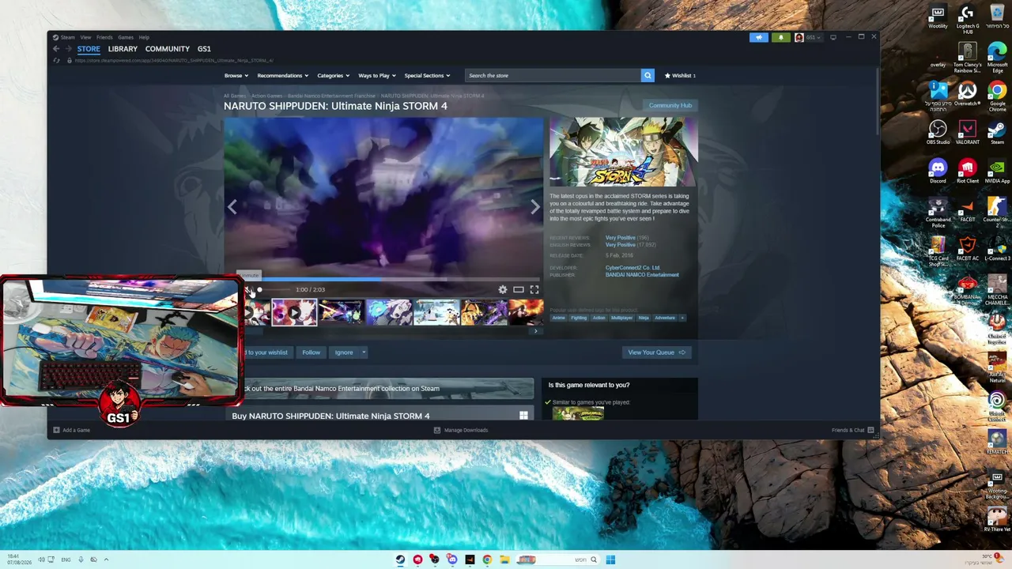Switch to the LIBRARY tab
Screen dimensions: 1012x569
(x=123, y=49)
